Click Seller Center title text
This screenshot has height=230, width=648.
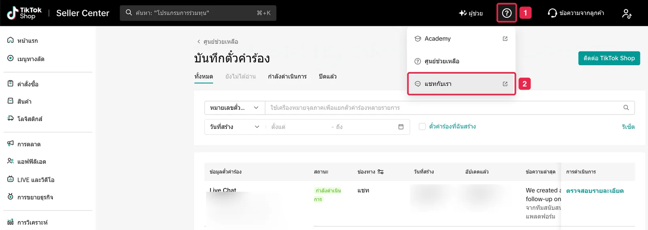83,13
